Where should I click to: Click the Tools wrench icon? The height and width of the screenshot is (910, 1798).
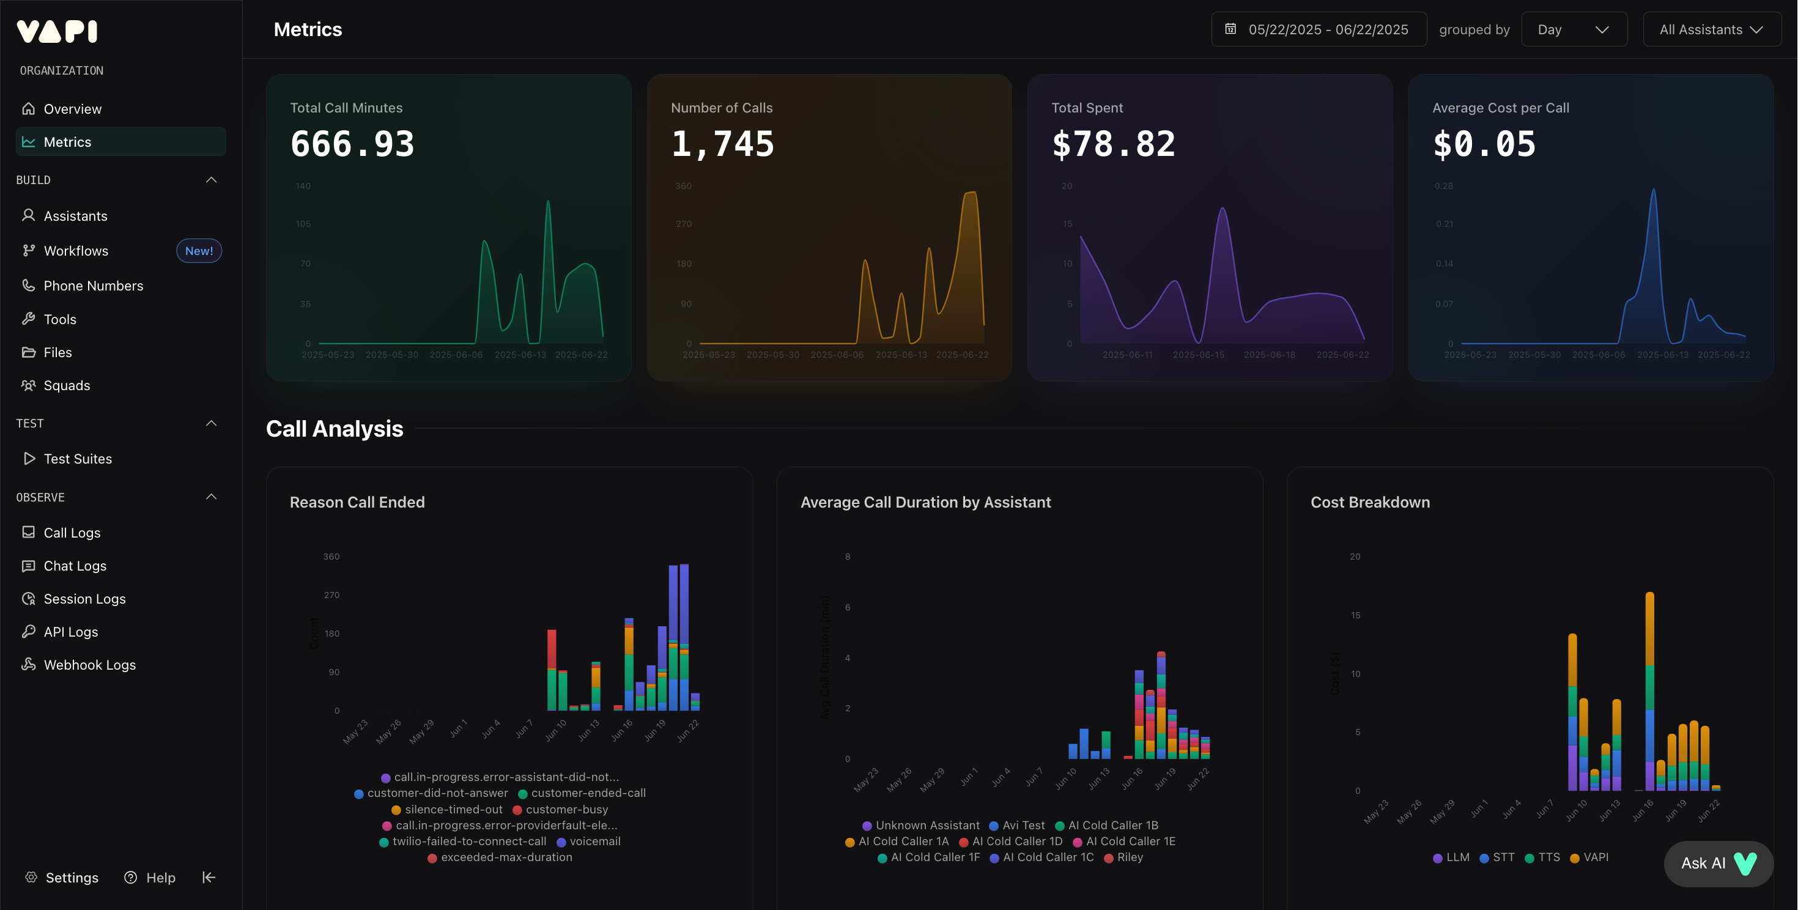point(29,319)
